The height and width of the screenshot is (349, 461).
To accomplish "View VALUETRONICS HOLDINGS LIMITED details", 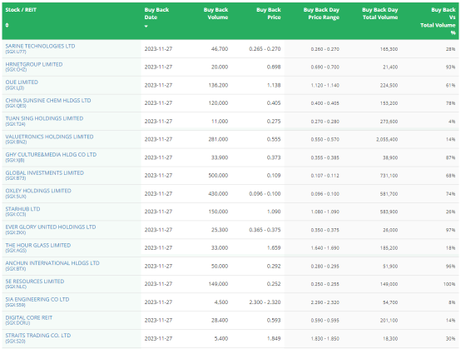I will pos(49,137).
